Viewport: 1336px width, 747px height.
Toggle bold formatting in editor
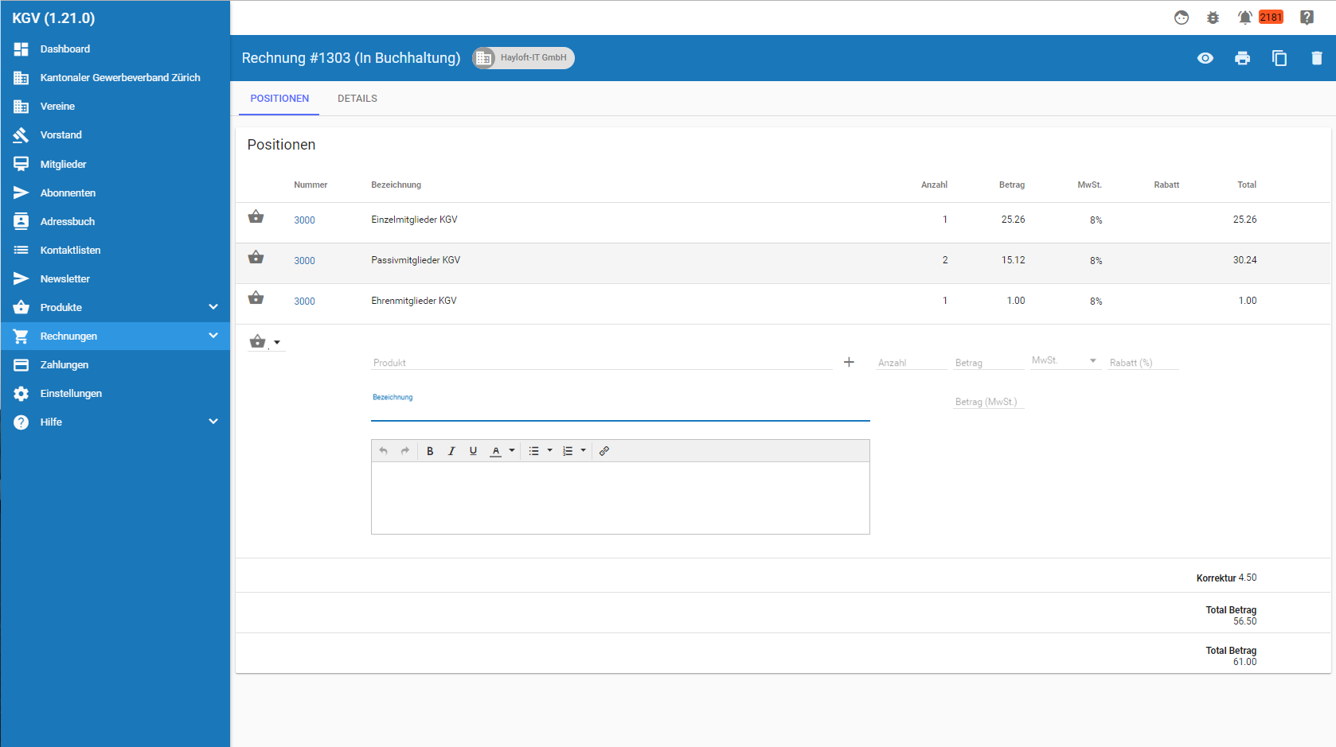pos(430,451)
